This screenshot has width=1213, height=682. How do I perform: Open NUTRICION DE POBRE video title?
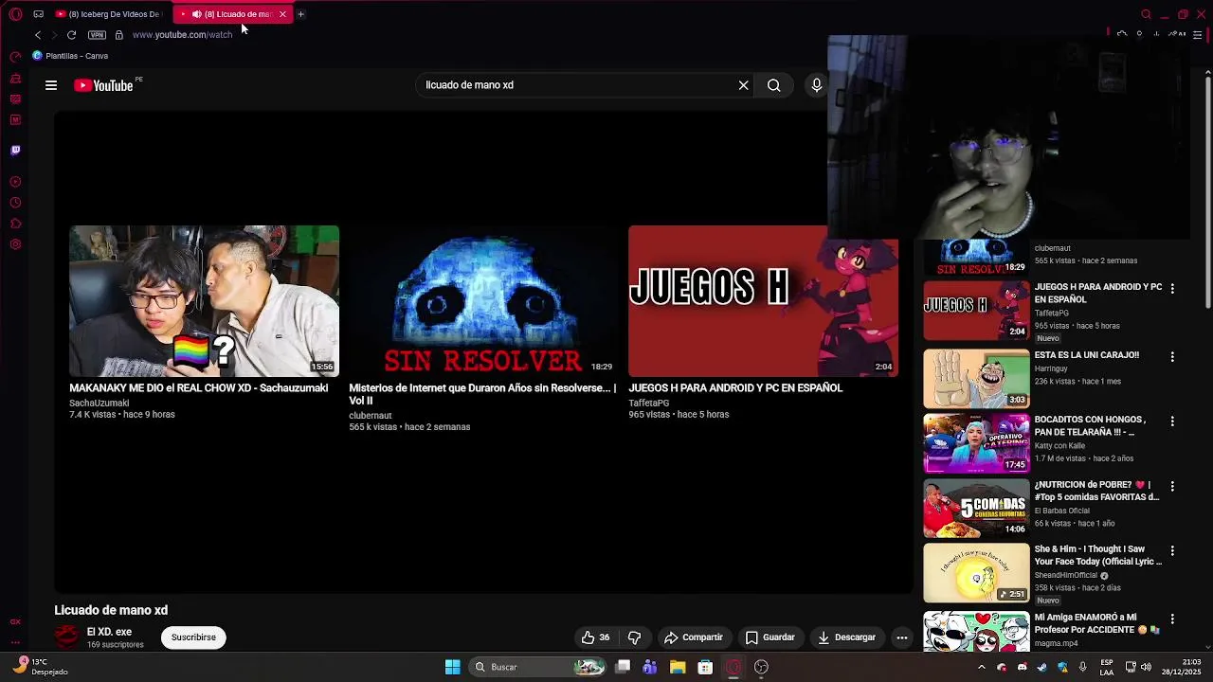click(x=1096, y=491)
